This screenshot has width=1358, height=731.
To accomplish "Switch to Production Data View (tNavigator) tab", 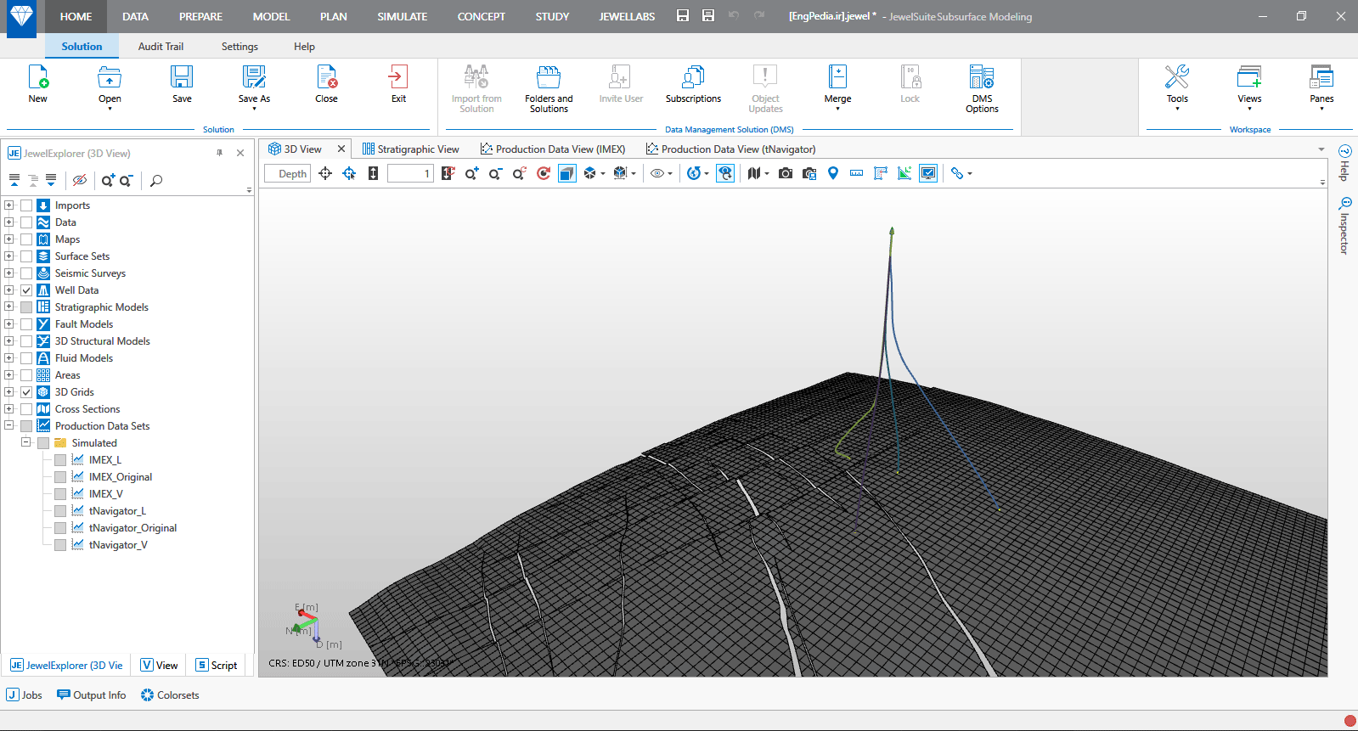I will tap(730, 149).
